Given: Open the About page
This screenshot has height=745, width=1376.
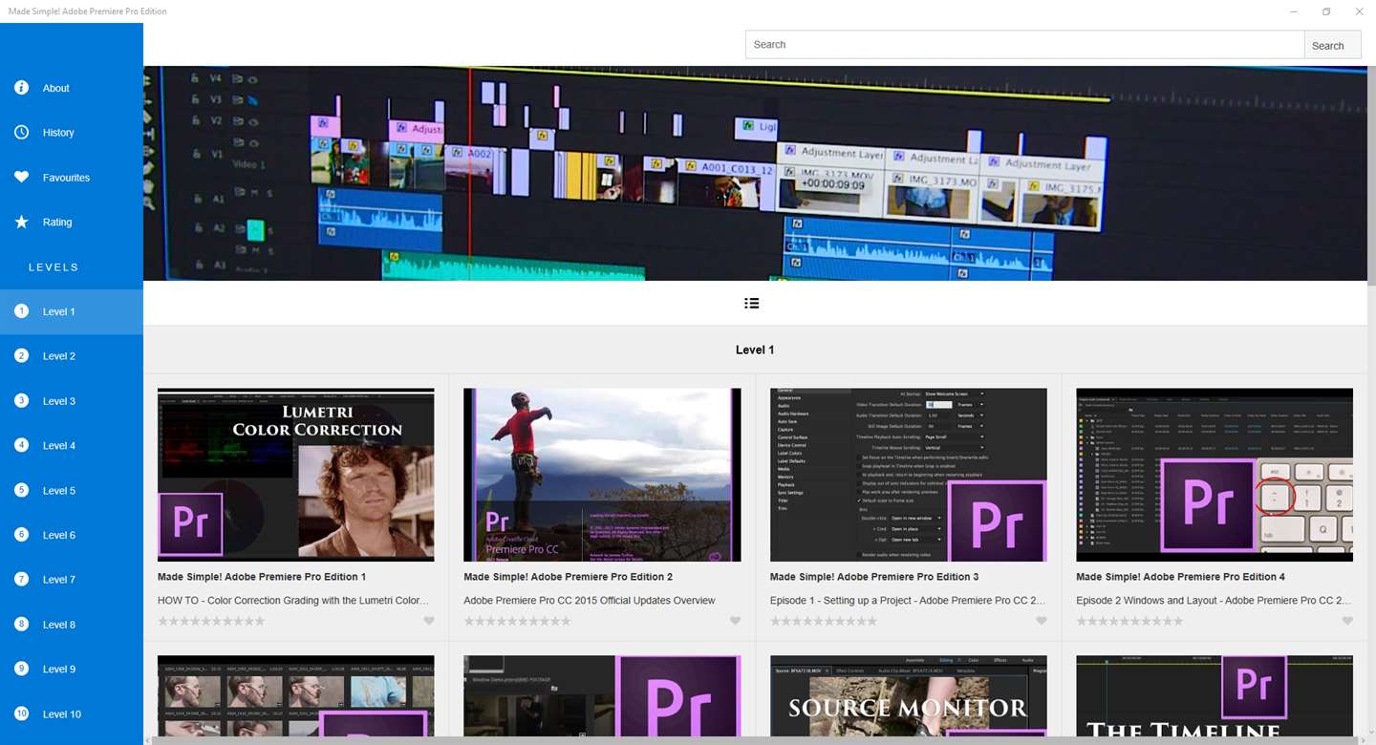Looking at the screenshot, I should pos(72,88).
